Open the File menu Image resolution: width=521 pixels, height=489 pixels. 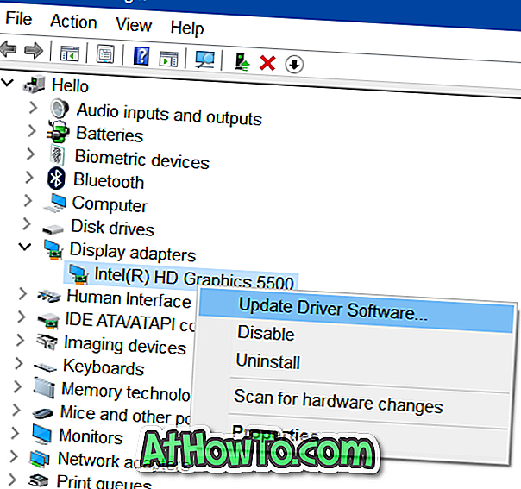point(19,18)
